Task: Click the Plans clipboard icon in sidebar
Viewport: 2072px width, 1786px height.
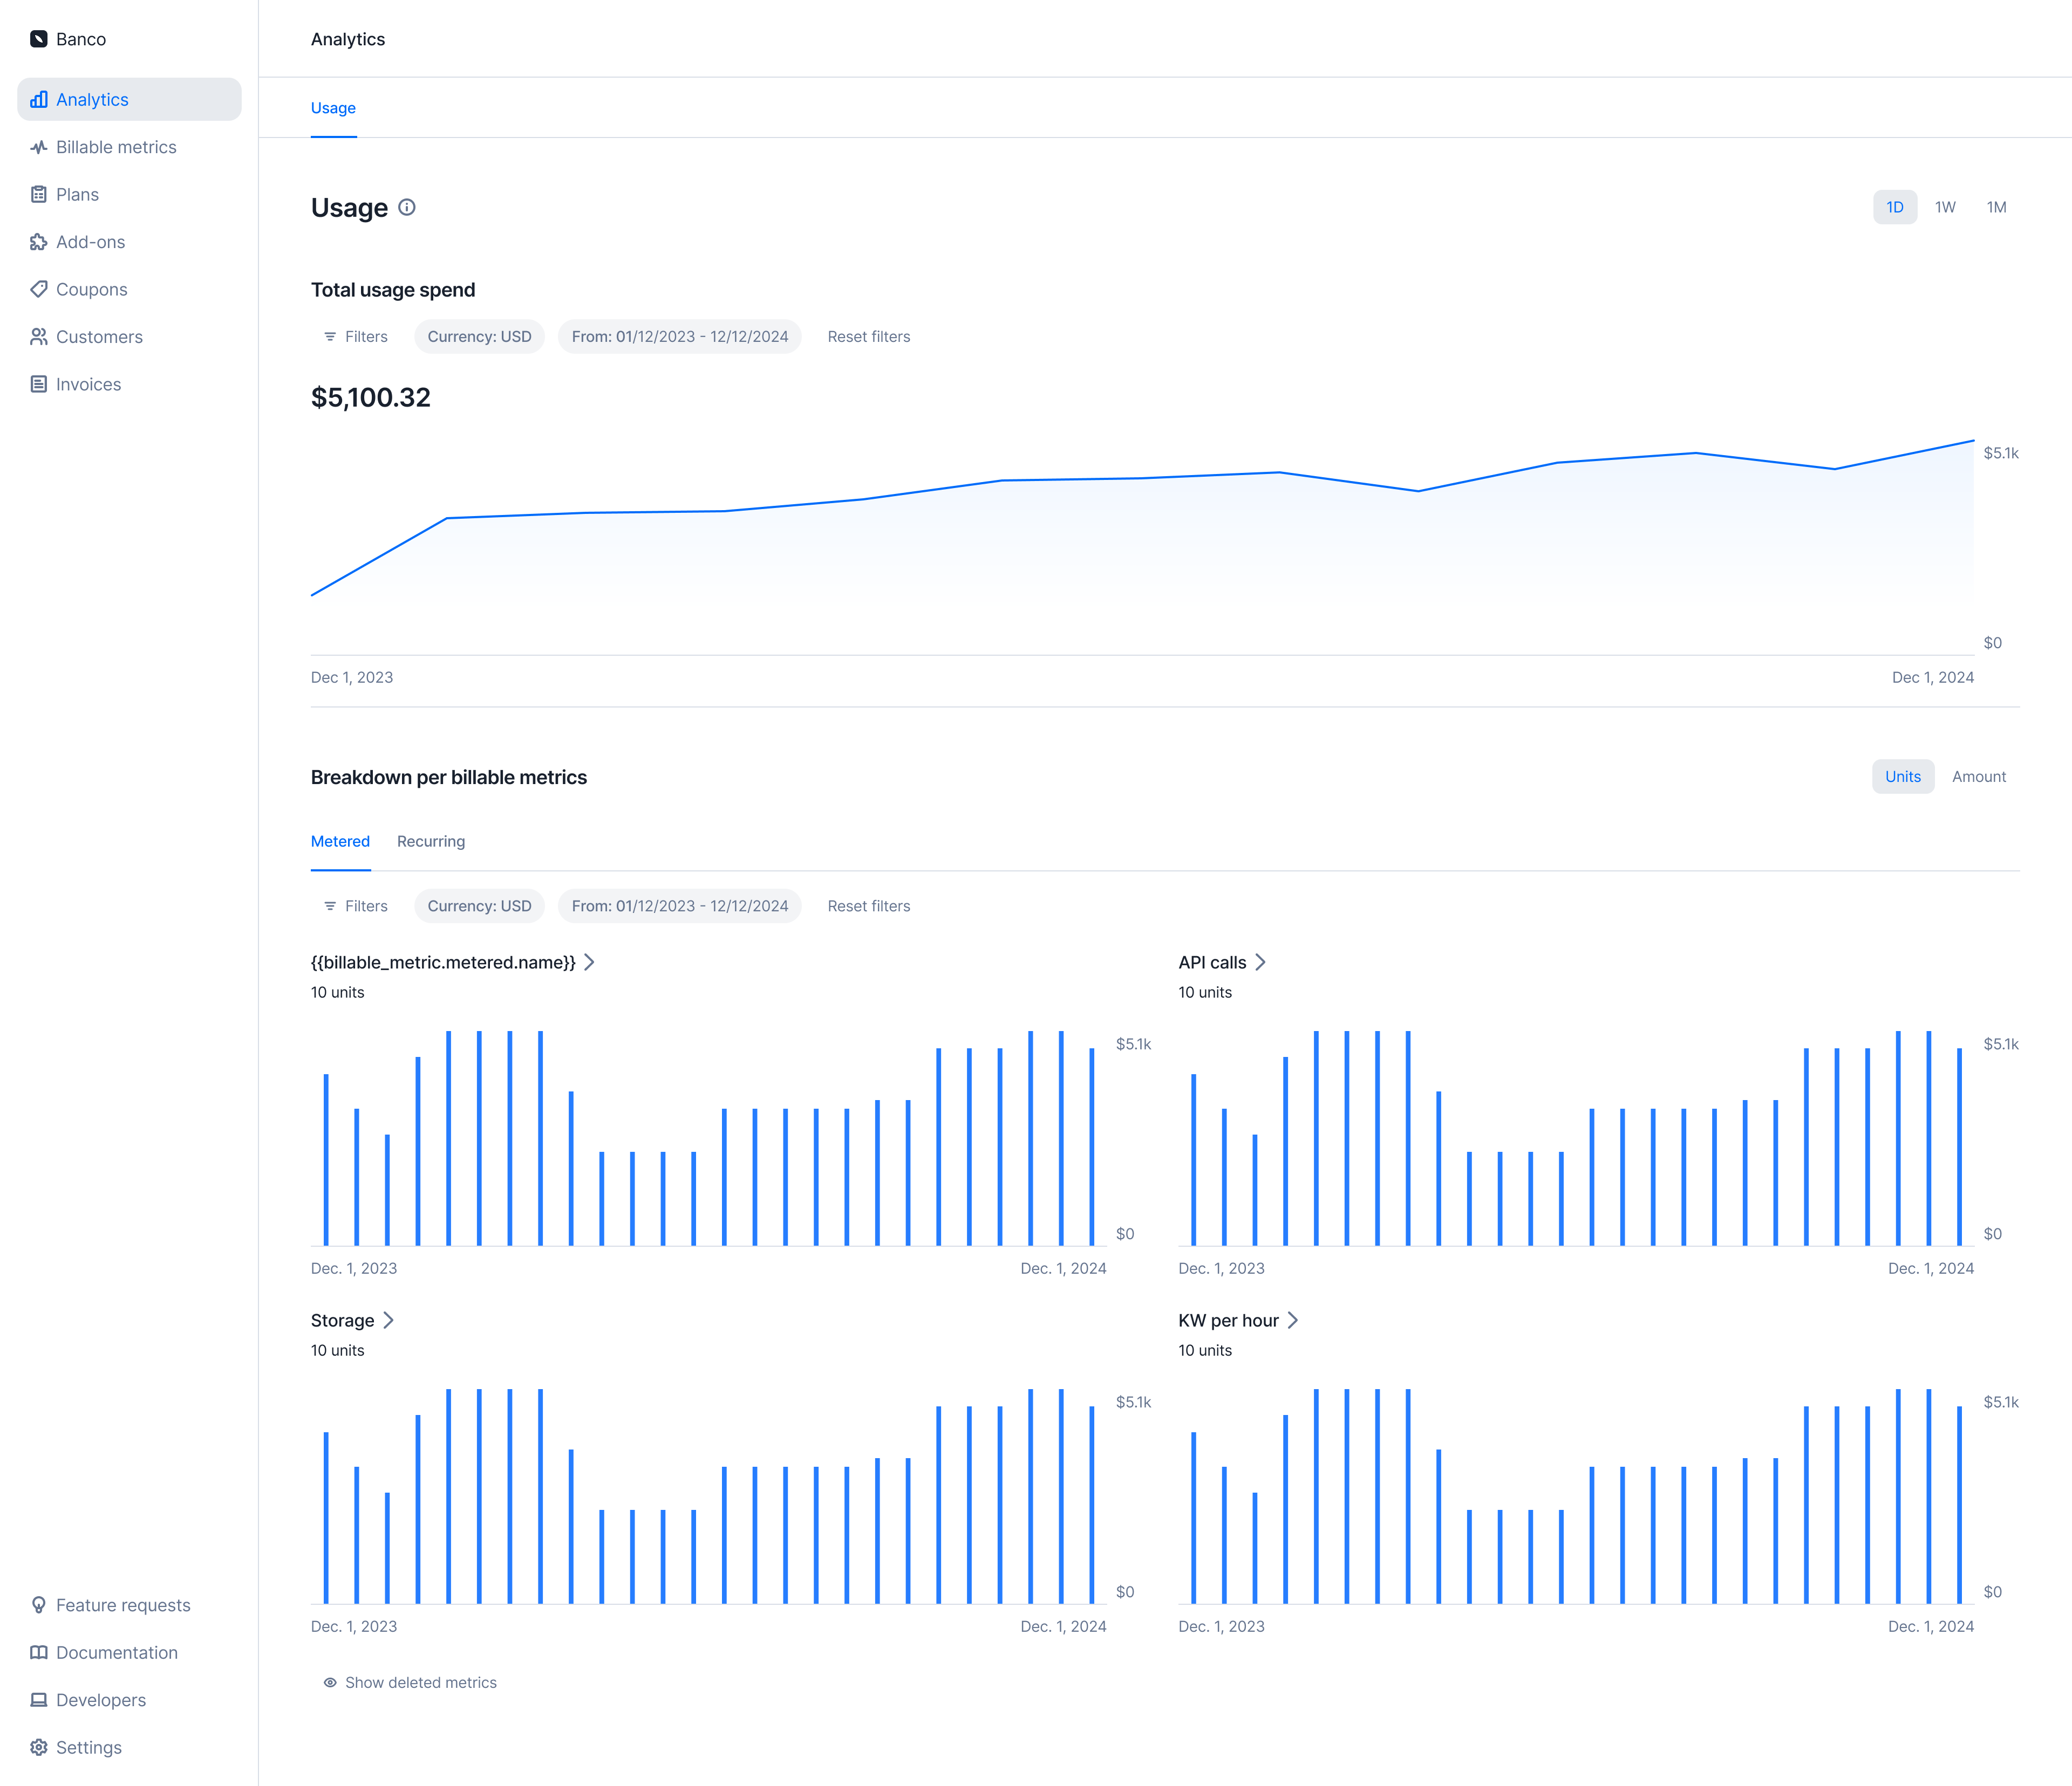Action: 39,195
